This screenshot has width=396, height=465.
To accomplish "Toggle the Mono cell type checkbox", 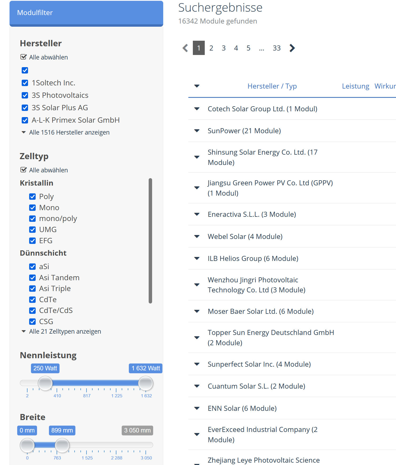I will point(32,208).
